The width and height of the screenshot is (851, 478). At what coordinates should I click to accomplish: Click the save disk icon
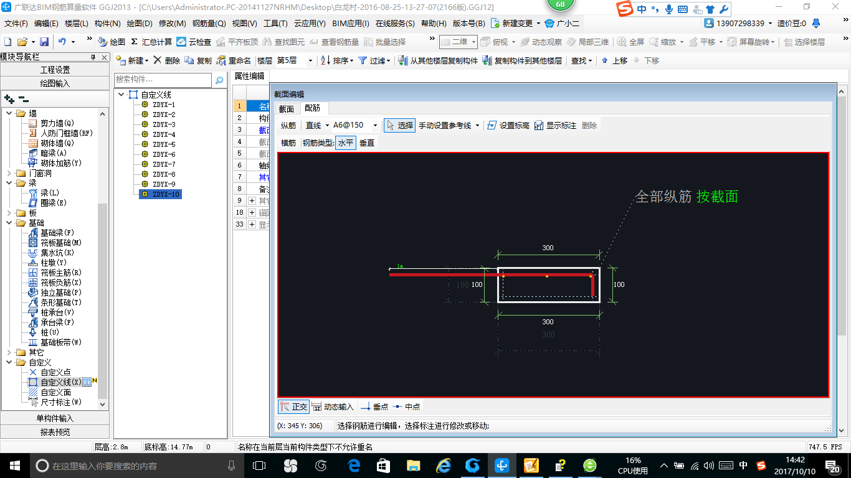(x=44, y=42)
